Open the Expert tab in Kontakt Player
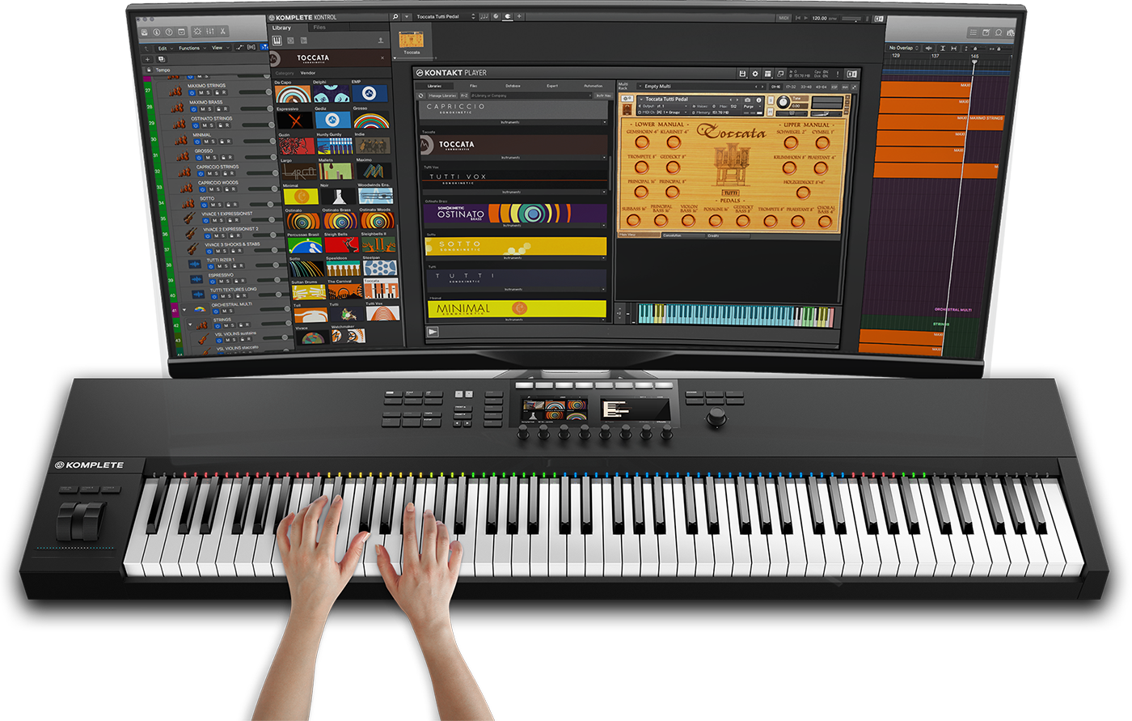Viewport: 1132px width, 721px height. 552,86
